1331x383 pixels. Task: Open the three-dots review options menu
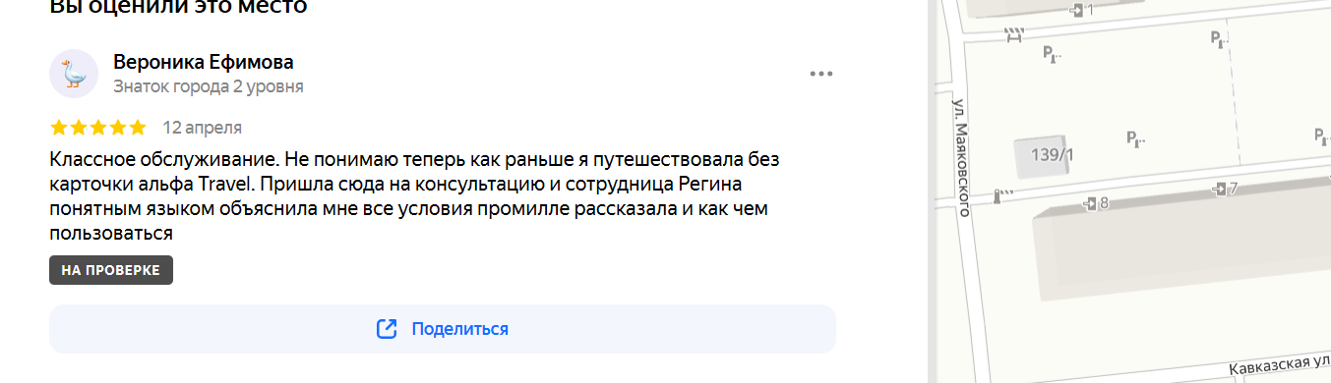click(821, 74)
